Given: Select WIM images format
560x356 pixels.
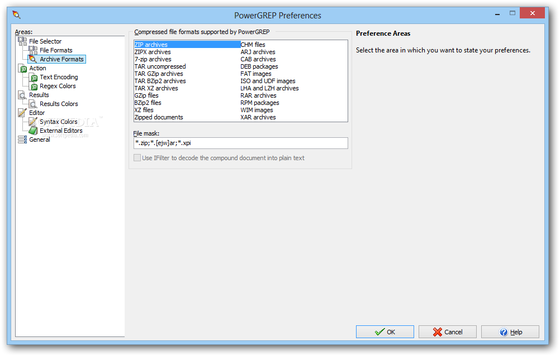Looking at the screenshot, I should pyautogui.click(x=257, y=110).
